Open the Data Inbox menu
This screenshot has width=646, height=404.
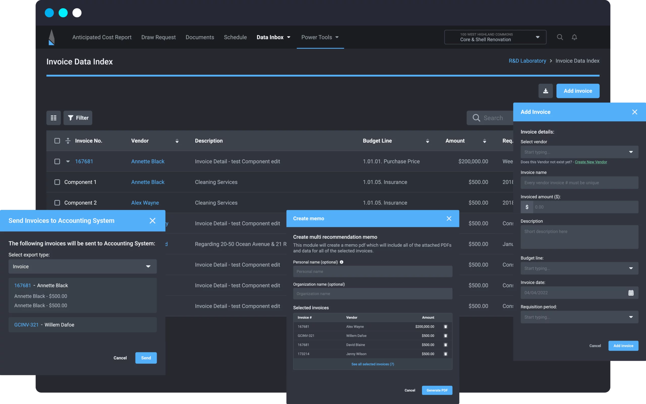(x=273, y=37)
